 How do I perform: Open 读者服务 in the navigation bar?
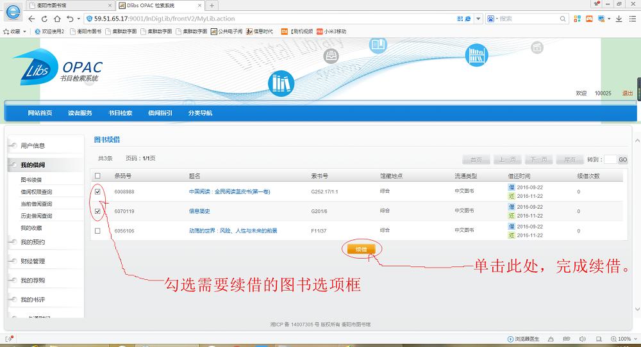pos(80,113)
